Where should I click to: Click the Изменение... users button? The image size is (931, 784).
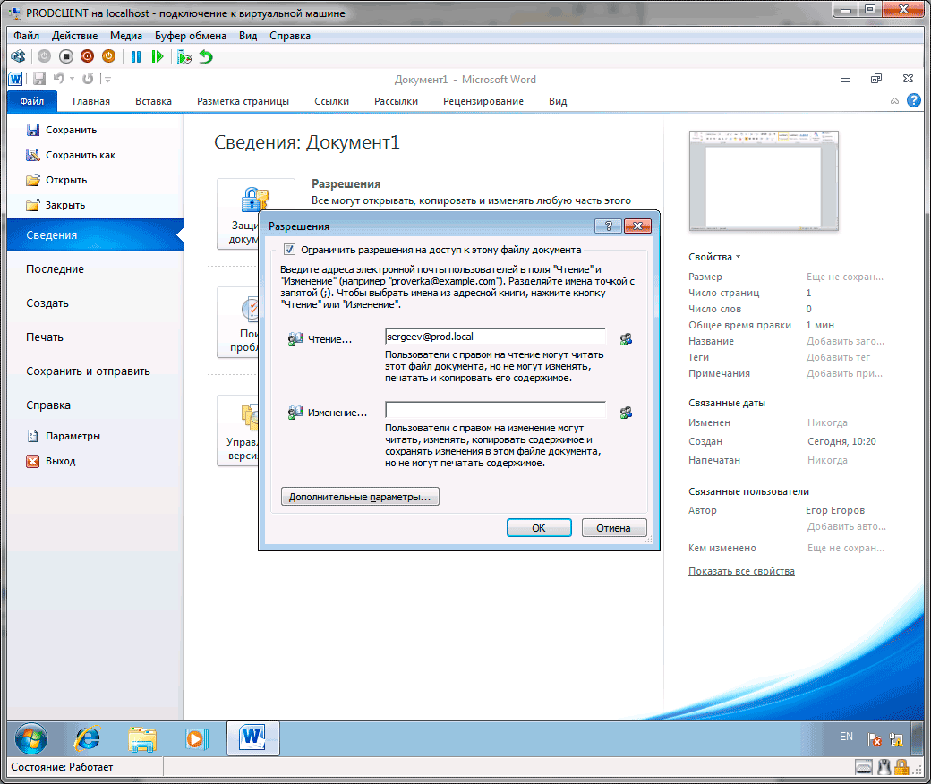coord(328,413)
